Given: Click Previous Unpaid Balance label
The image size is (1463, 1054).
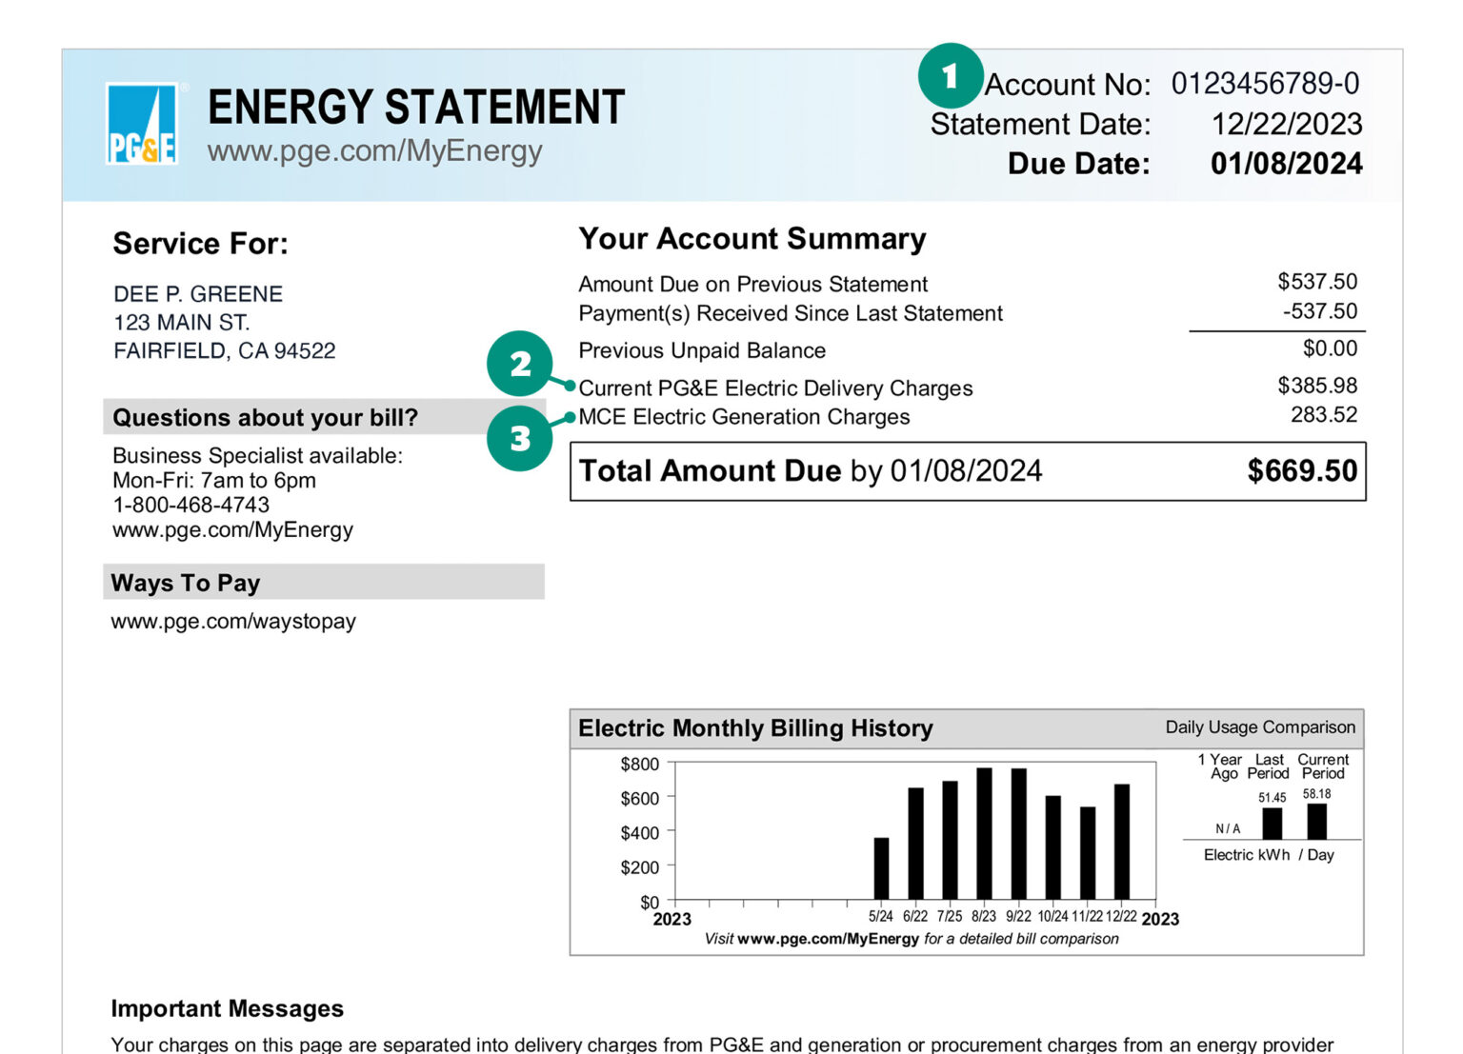Looking at the screenshot, I should 702,350.
